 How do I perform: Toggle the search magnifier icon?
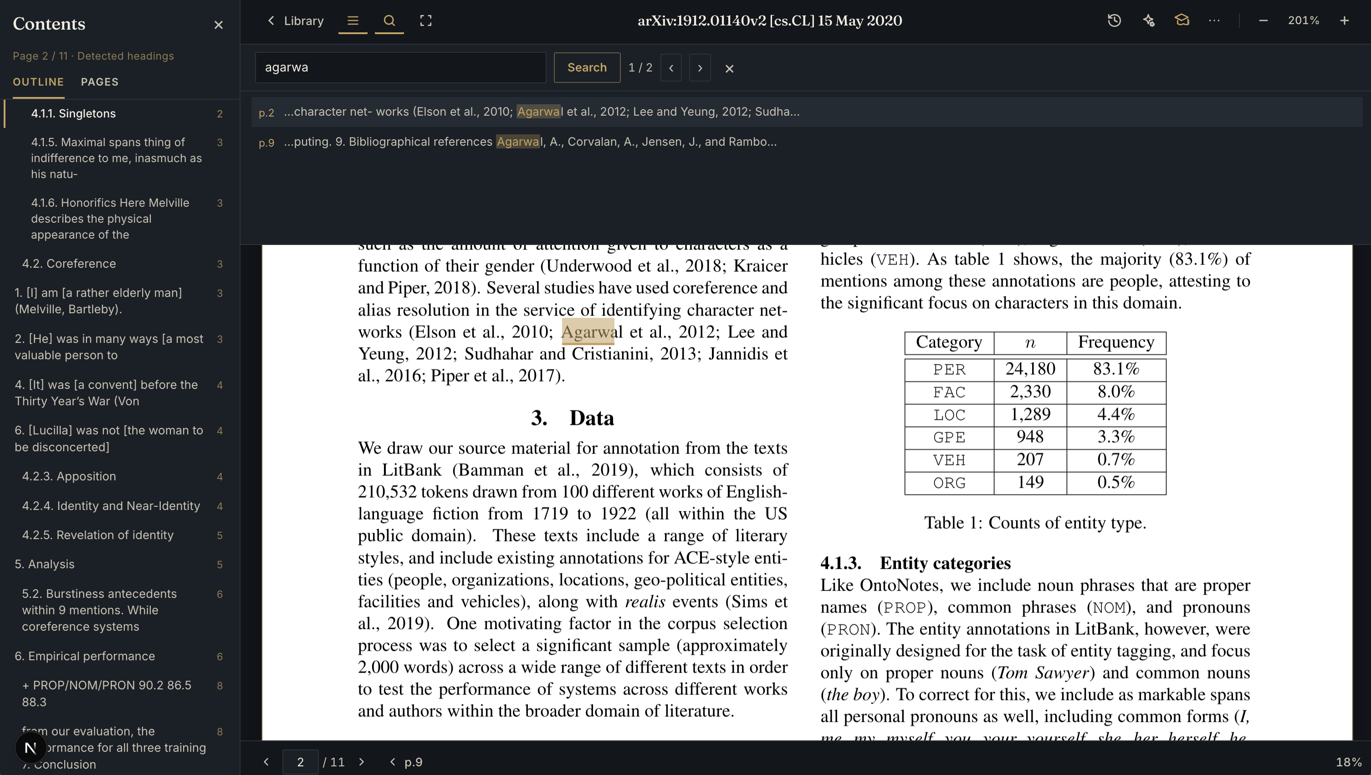tap(389, 21)
